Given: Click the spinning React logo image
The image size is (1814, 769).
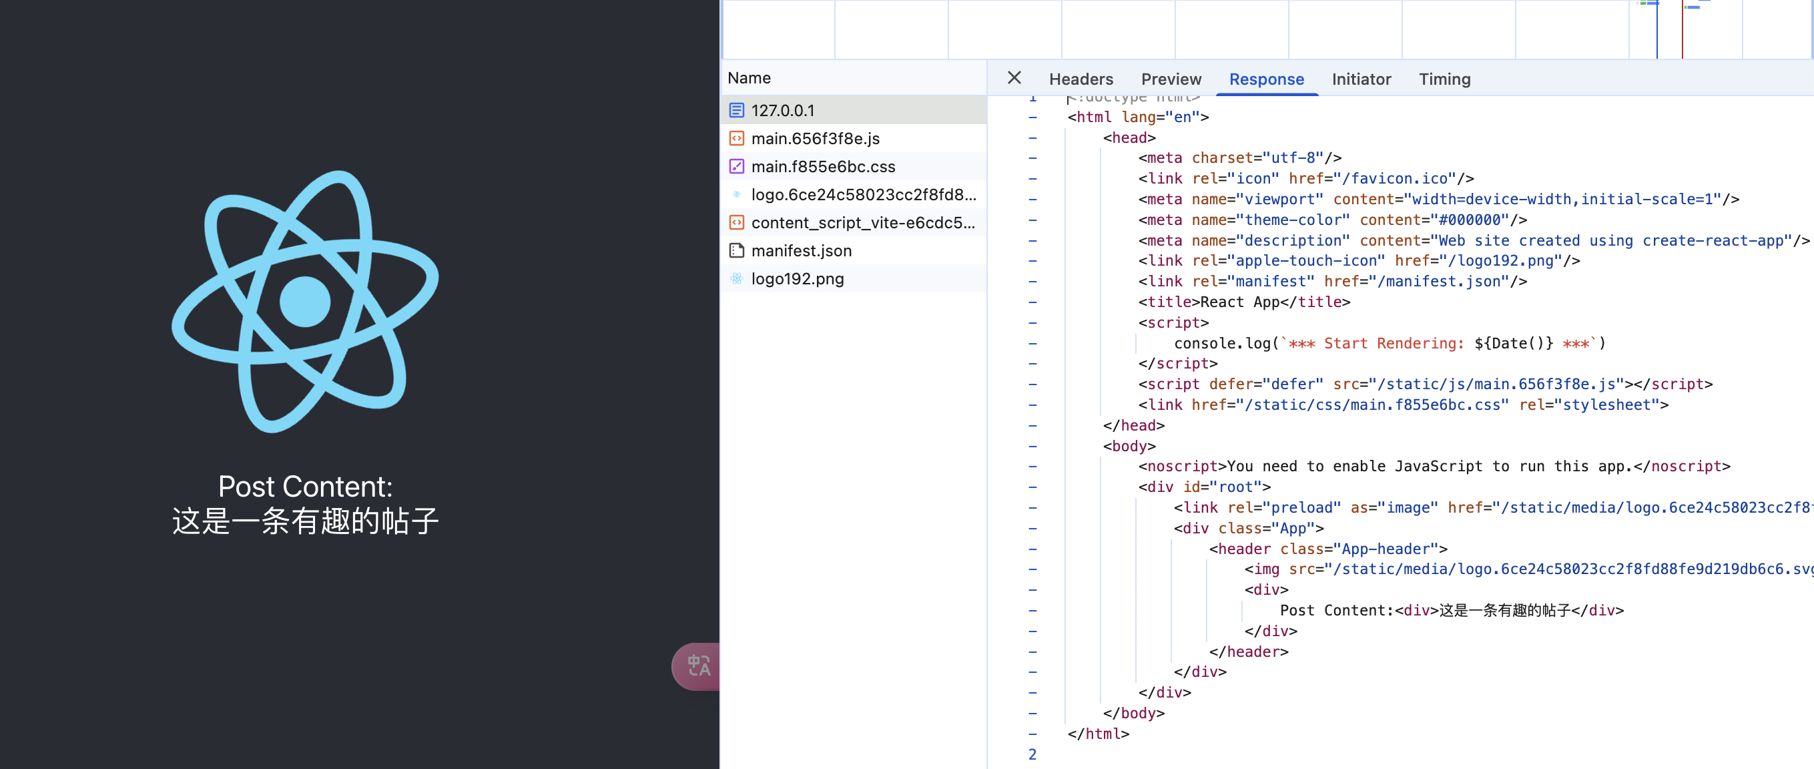Looking at the screenshot, I should pos(305,302).
